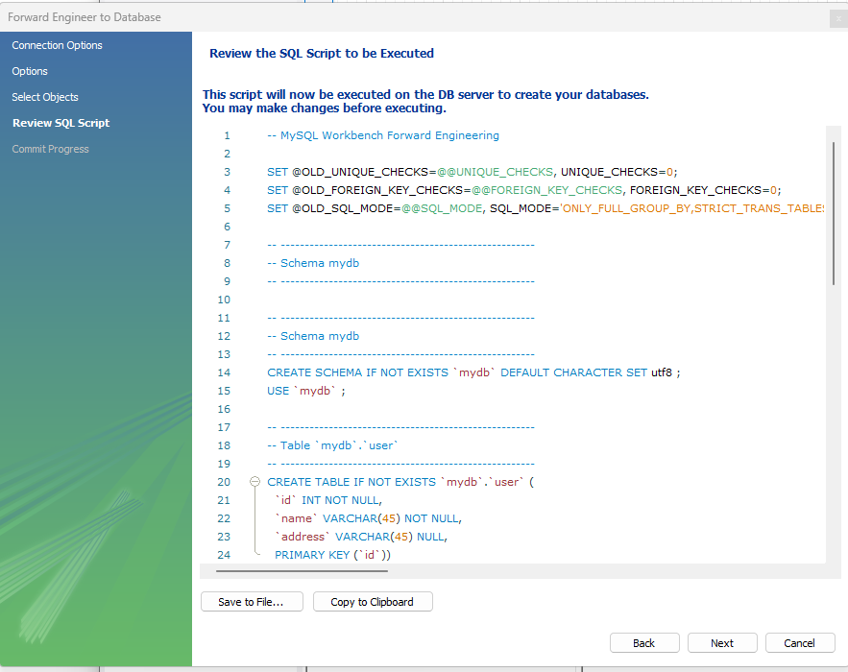Place cursor on CREATE SCHEMA line
The image size is (848, 672).
tap(473, 372)
